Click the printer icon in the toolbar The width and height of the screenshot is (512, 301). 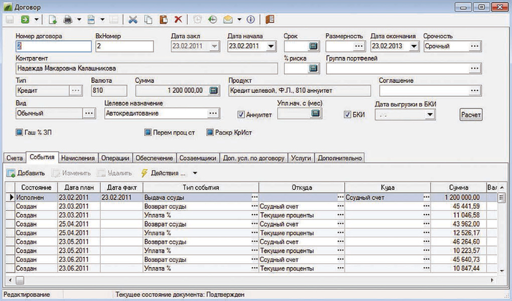[x=68, y=20]
